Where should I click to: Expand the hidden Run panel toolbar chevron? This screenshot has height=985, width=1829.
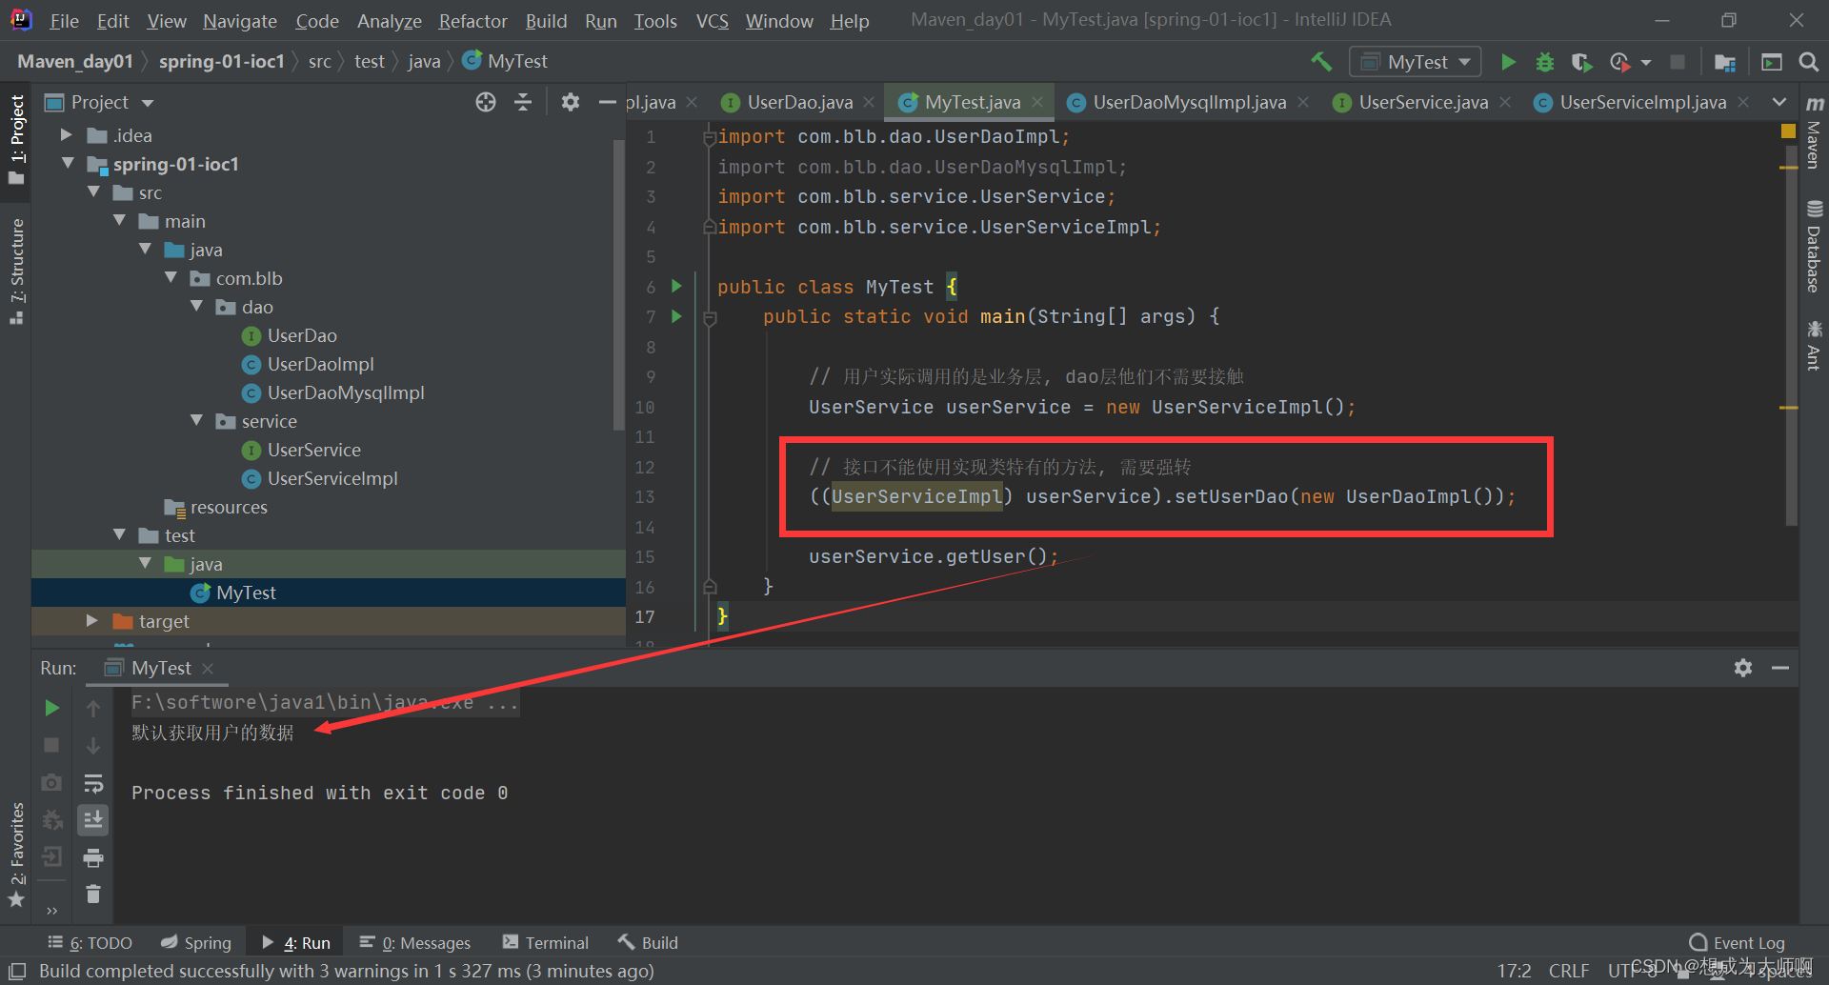[x=52, y=910]
